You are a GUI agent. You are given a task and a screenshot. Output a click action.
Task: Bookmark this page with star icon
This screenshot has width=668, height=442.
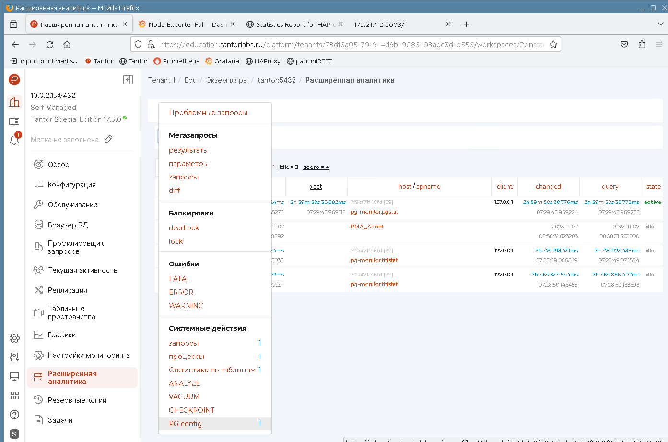553,44
